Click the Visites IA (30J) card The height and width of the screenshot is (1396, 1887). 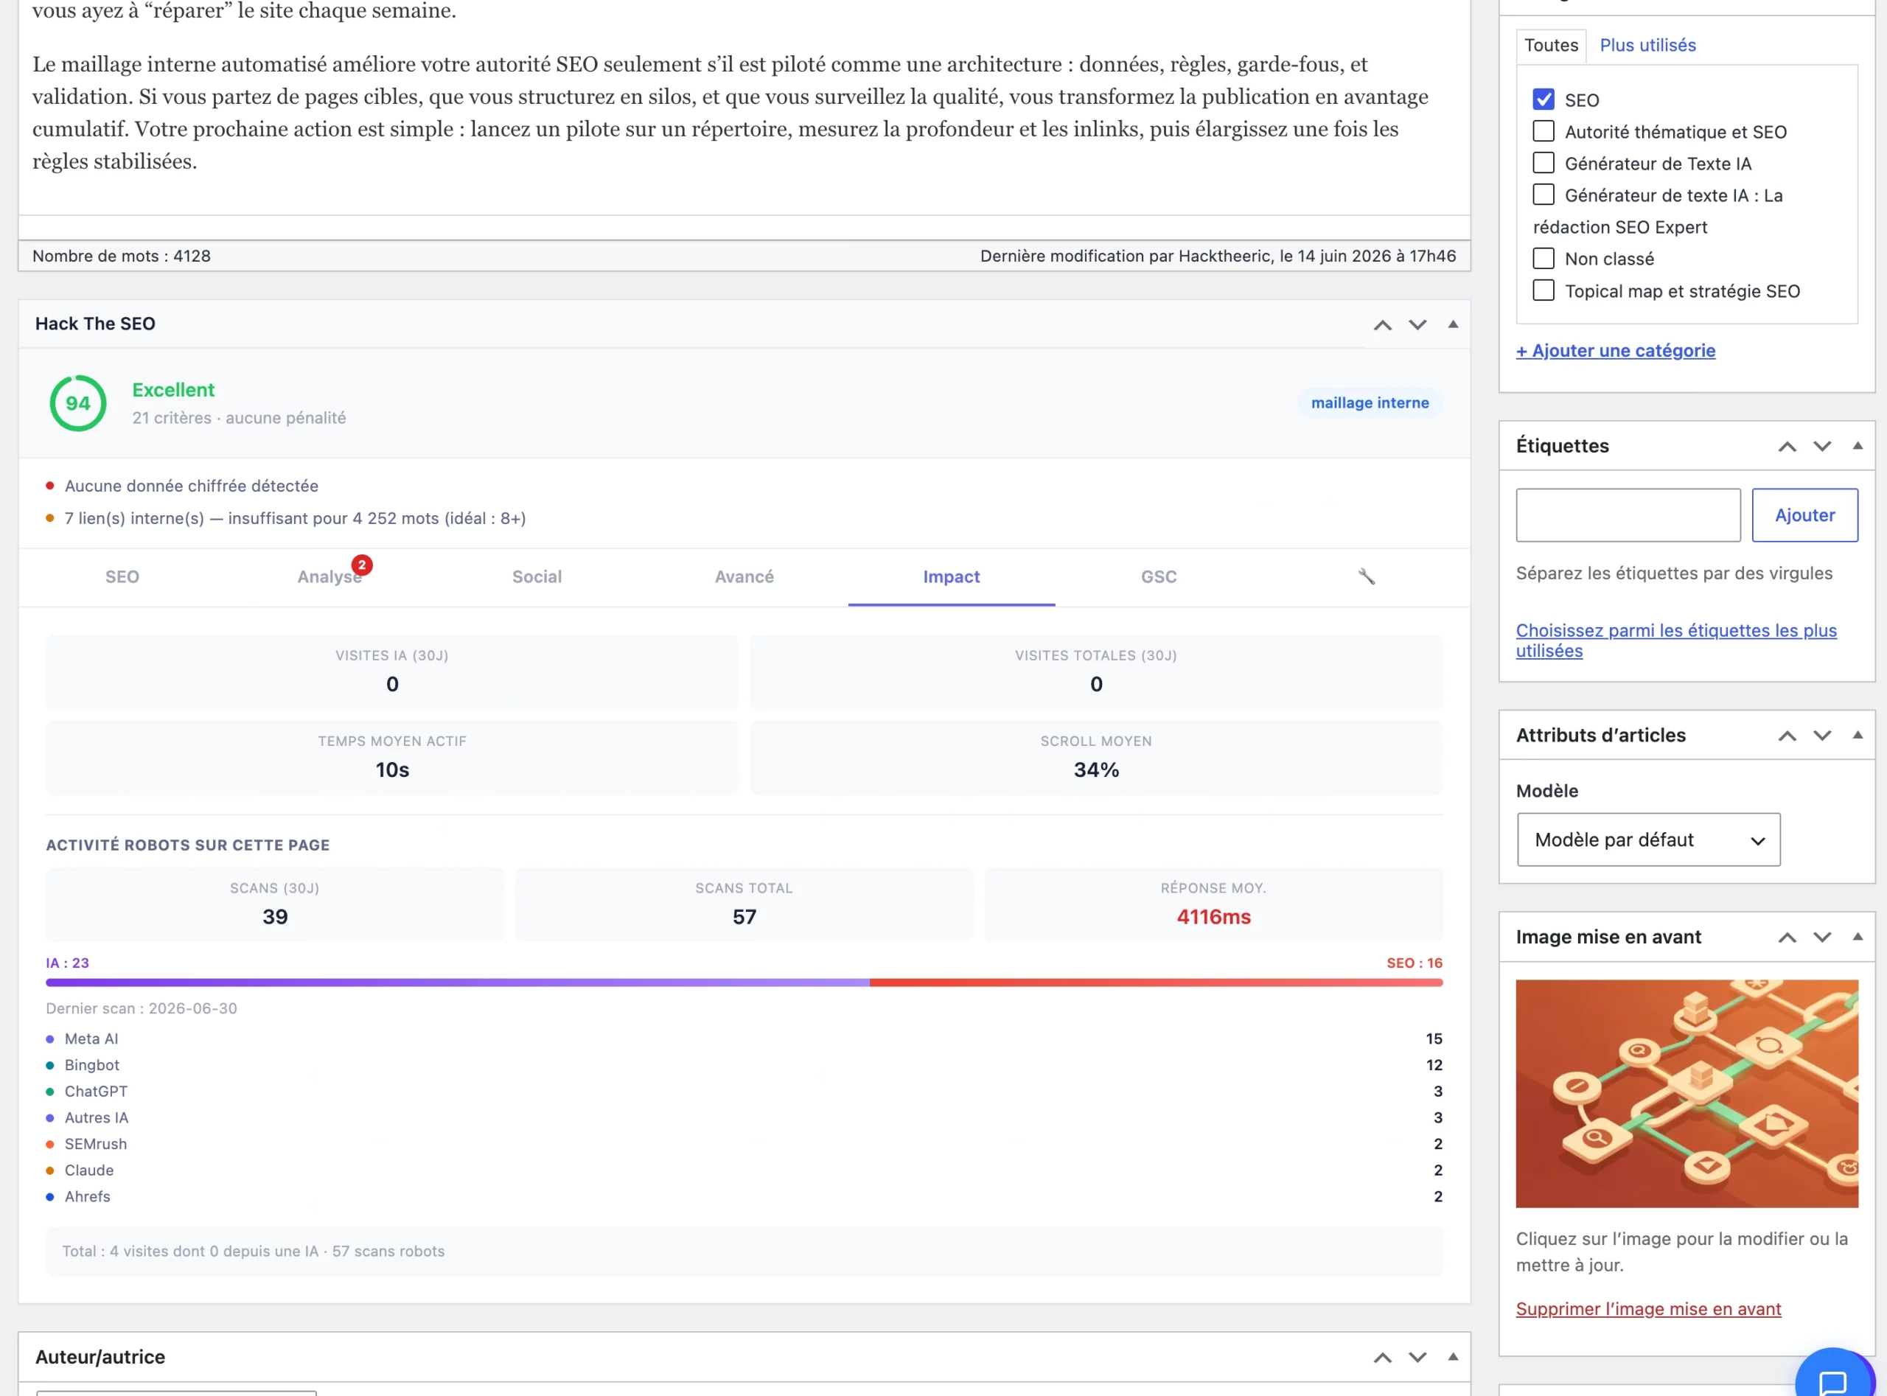coord(392,671)
